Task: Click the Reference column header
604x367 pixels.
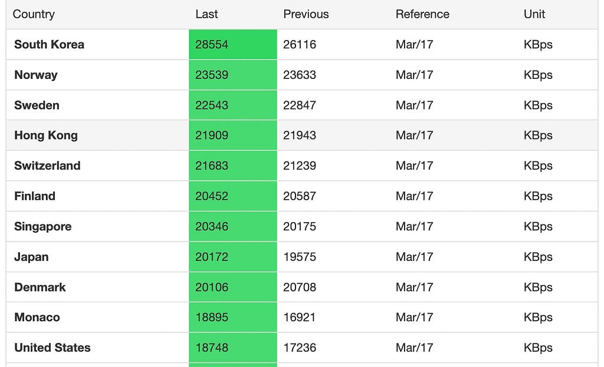Action: (x=422, y=14)
